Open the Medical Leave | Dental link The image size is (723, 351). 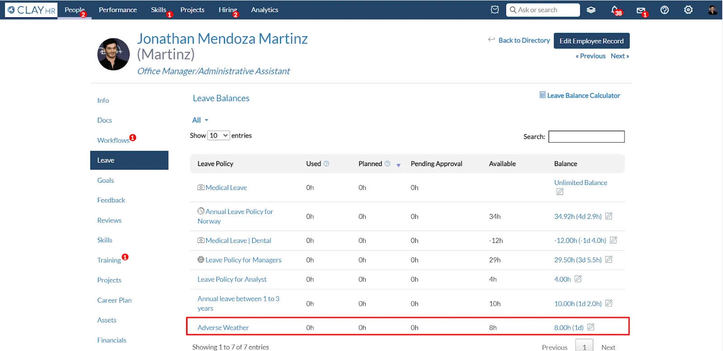[239, 241]
